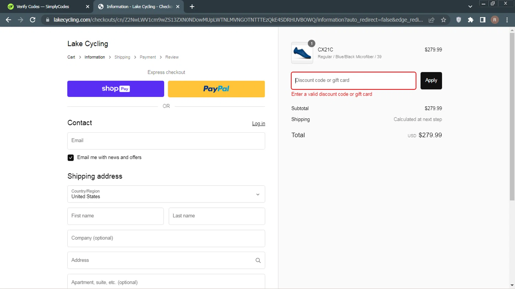This screenshot has width=515, height=289.
Task: Click the Address input field
Action: (x=166, y=261)
